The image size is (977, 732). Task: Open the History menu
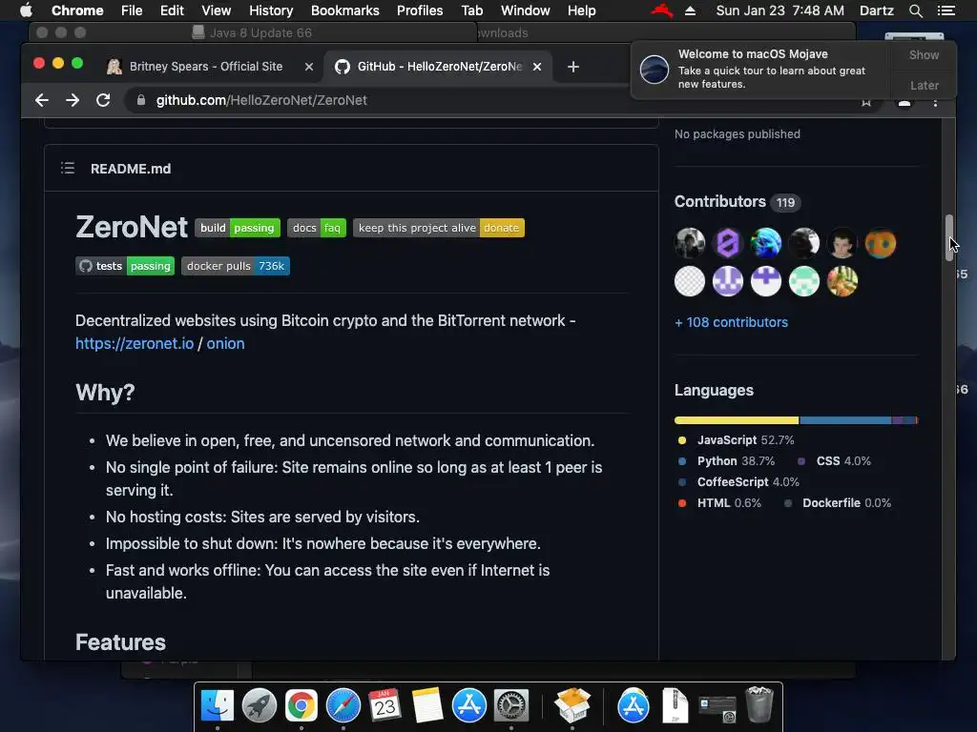point(271,10)
